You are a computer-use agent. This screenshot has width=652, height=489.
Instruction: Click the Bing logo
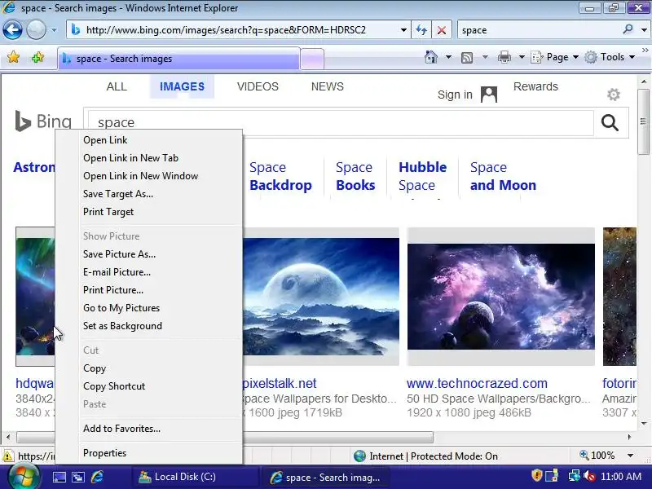tap(43, 121)
